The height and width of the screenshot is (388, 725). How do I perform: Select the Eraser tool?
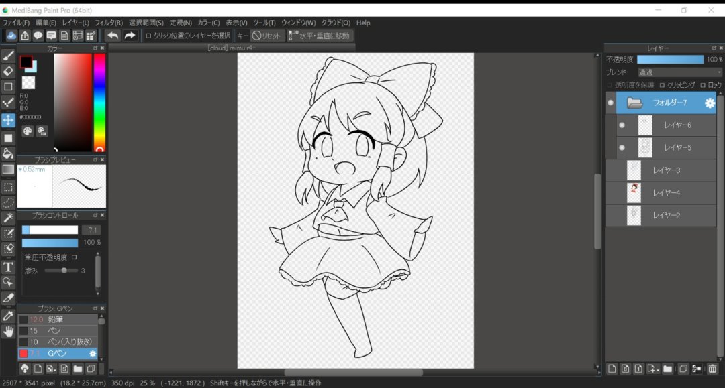[x=8, y=71]
